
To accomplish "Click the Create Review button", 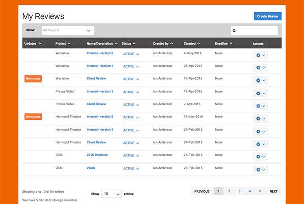I will tap(268, 16).
